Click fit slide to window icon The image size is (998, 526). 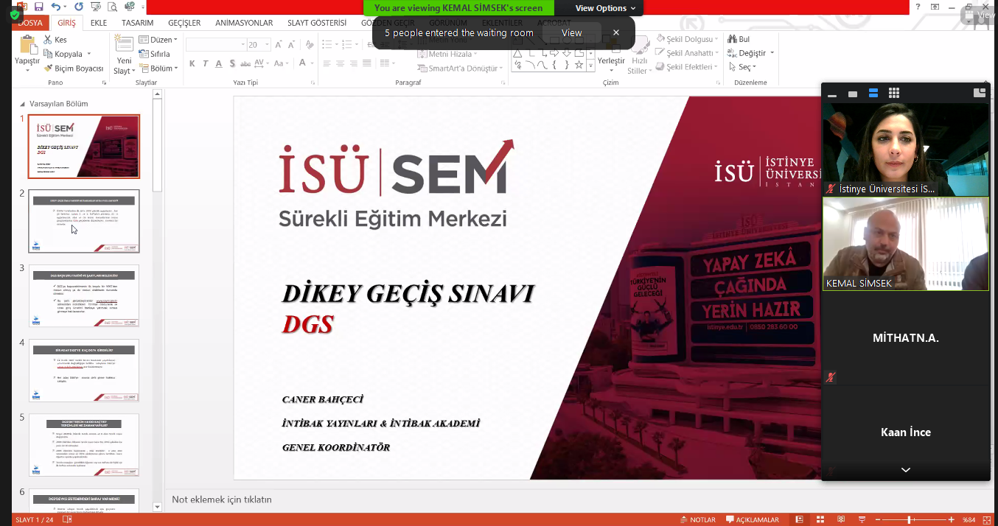[986, 519]
